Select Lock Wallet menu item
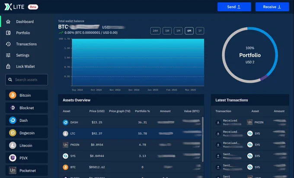This screenshot has height=178, width=294. coord(26,66)
